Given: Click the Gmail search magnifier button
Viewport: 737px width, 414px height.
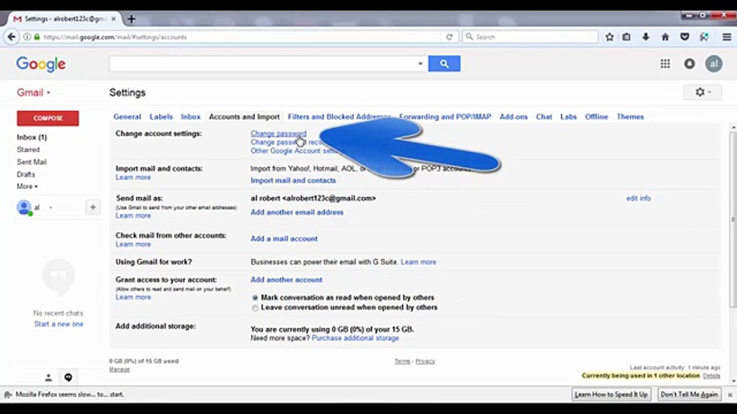Looking at the screenshot, I should (x=444, y=64).
